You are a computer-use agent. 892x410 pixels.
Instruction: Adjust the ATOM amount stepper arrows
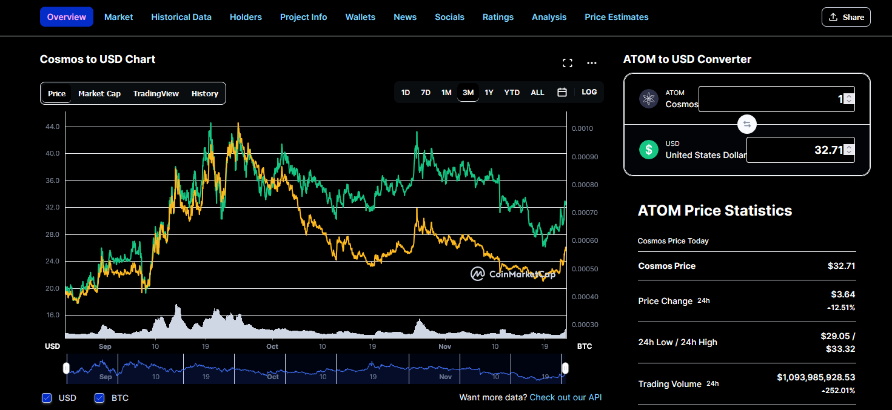tap(849, 99)
